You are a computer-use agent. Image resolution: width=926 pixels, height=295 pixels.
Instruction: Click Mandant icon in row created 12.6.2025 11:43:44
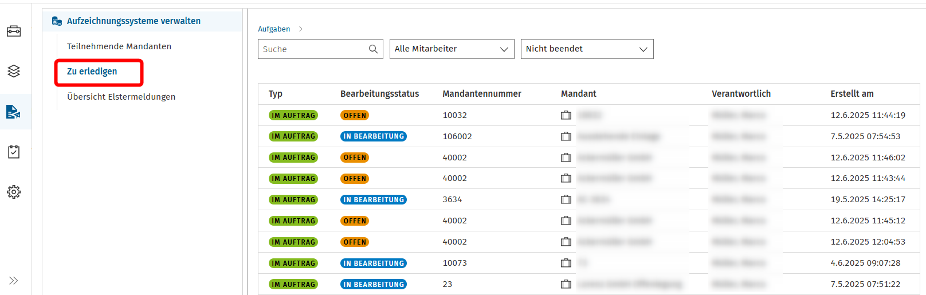click(566, 178)
